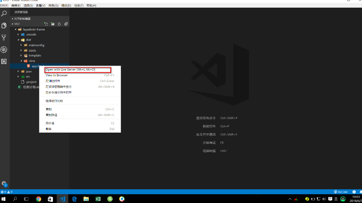
Task: Open the Source Control view icon
Action: [x=4, y=37]
